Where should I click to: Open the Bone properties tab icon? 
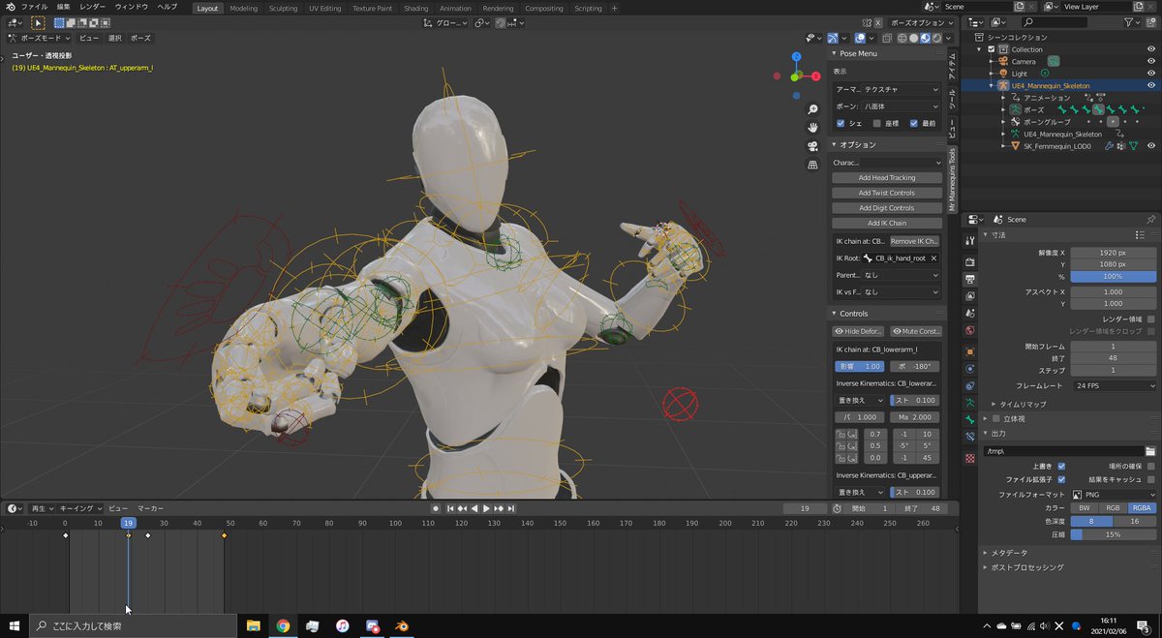pos(970,419)
